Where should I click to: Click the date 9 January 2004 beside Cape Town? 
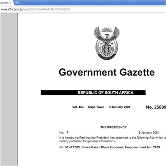point(119,107)
